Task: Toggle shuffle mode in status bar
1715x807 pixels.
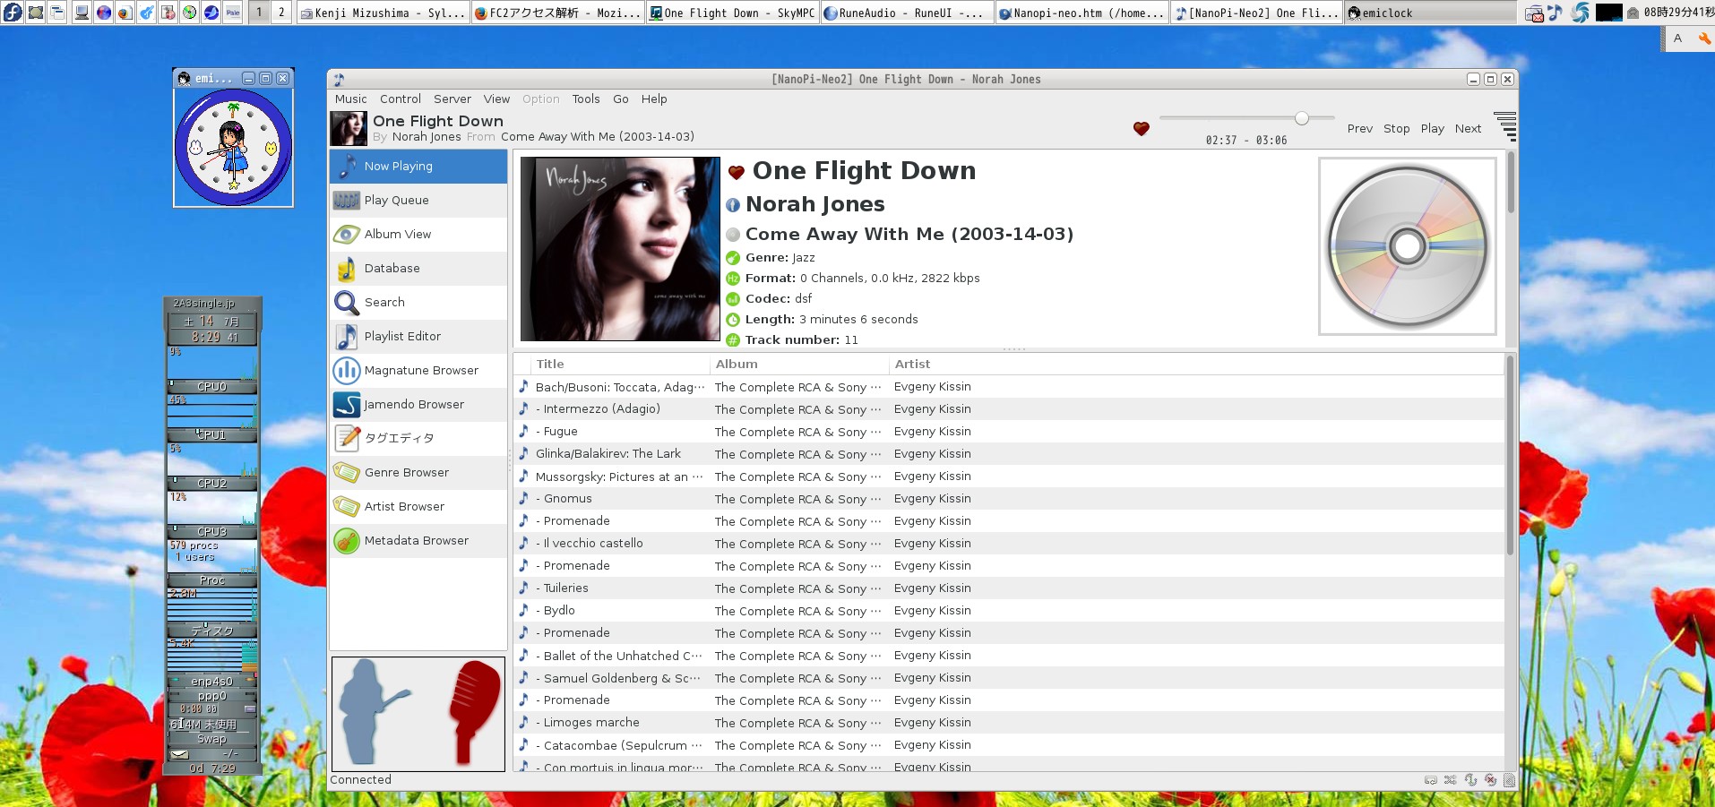Action: pos(1450,780)
